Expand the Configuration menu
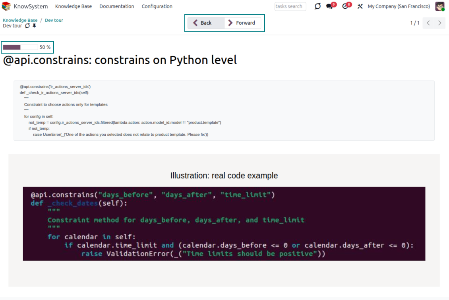The image size is (449, 300). pos(157,6)
